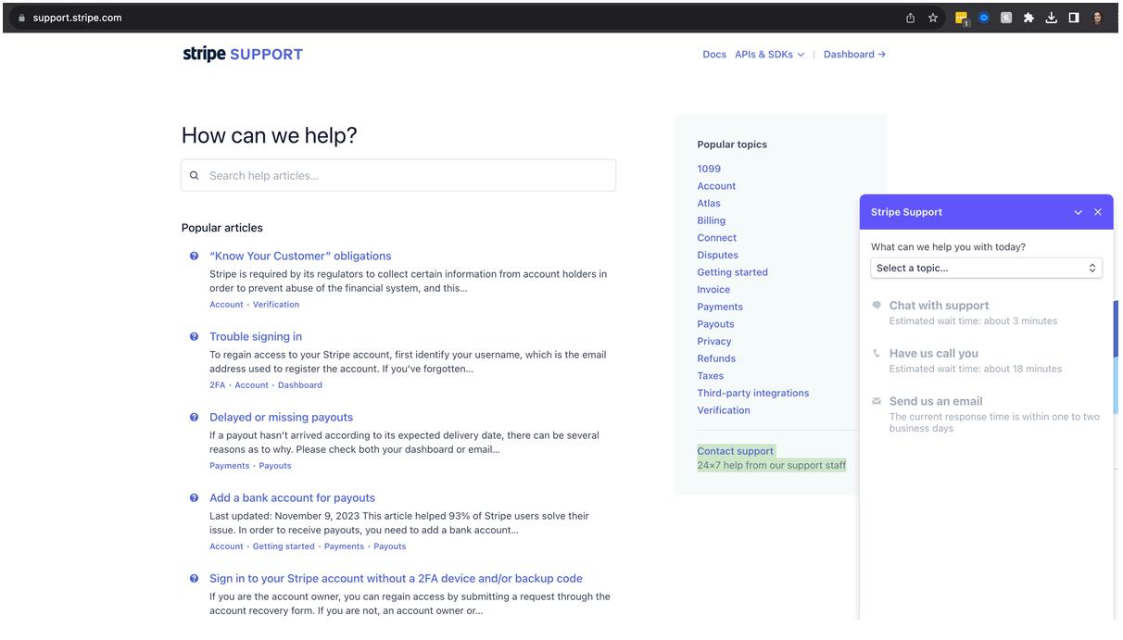1123x640 pixels.
Task: Expand the APIs & SDKs menu
Action: (769, 55)
